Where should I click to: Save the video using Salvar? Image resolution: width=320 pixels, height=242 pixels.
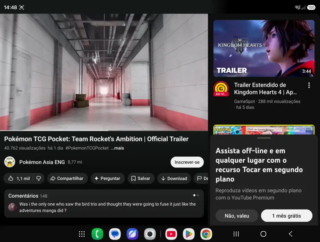tap(141, 178)
